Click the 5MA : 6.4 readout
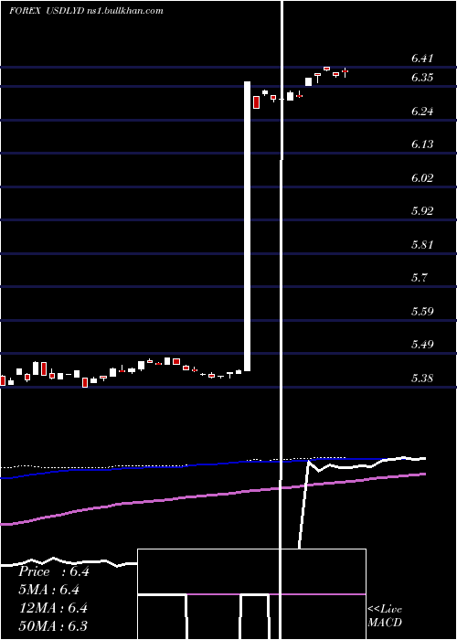Screen dimensions: 457x640 [49, 590]
